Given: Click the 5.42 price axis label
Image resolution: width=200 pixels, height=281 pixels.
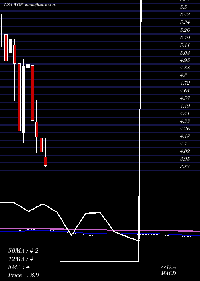Looking at the screenshot, I should (x=185, y=15).
